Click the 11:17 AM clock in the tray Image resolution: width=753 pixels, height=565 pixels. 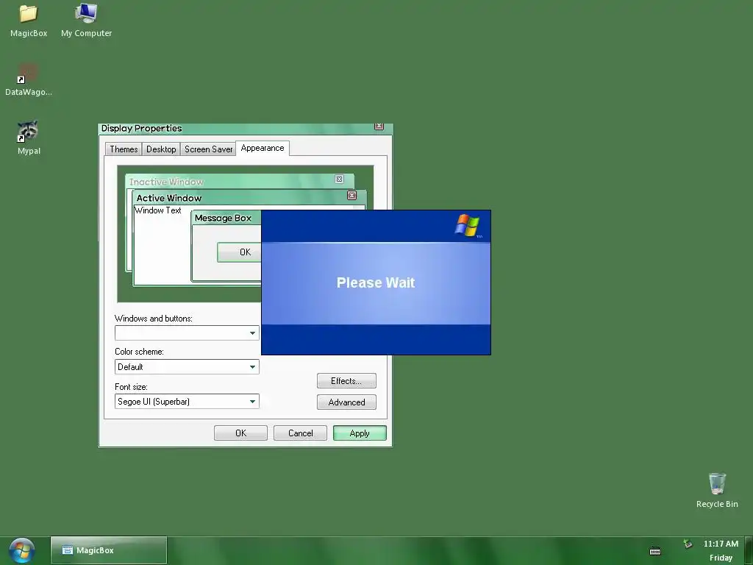point(721,544)
